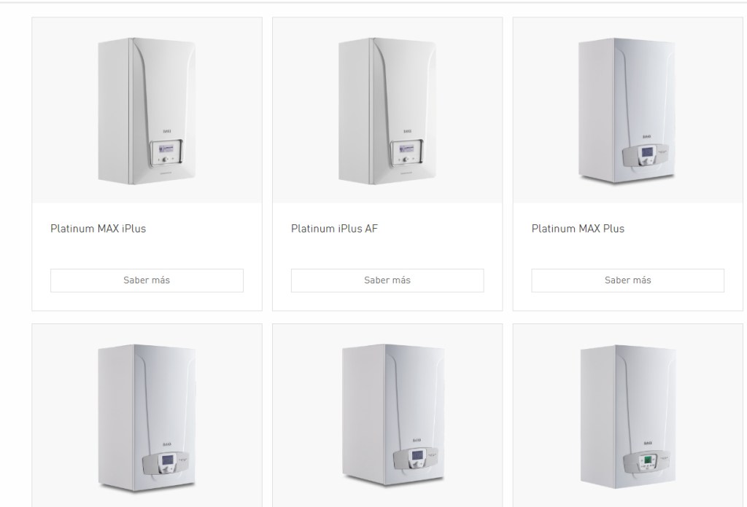Click the control panel on Platinum MAX iPlus boiler
Screen dimensions: 747x507
coord(166,153)
